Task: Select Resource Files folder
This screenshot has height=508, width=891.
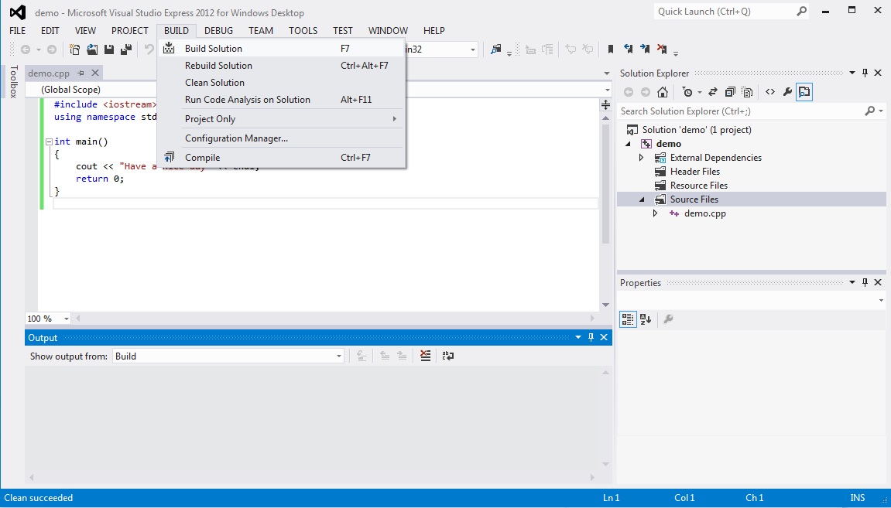Action: (x=699, y=186)
